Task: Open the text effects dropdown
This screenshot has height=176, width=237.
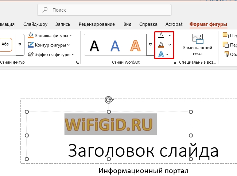Action: click(x=167, y=54)
